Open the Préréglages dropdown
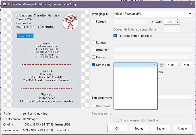196x135 pixels. pos(153,14)
